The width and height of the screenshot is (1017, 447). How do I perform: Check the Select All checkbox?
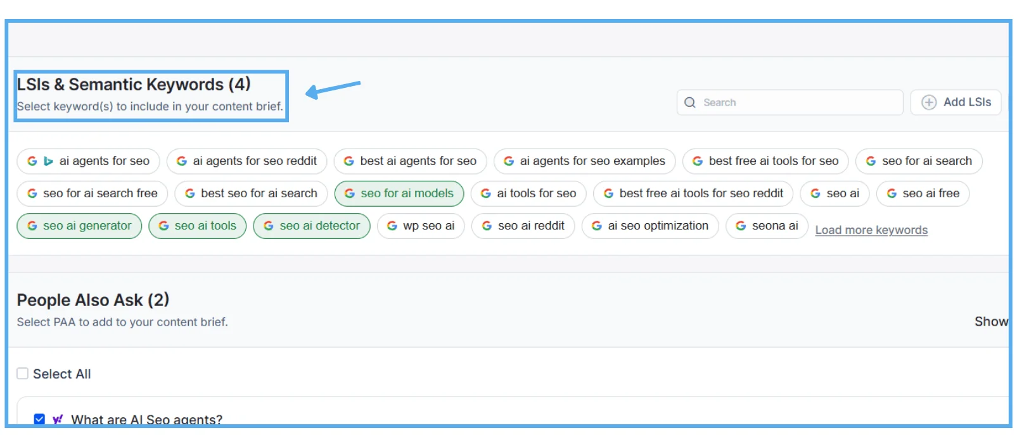(x=23, y=374)
